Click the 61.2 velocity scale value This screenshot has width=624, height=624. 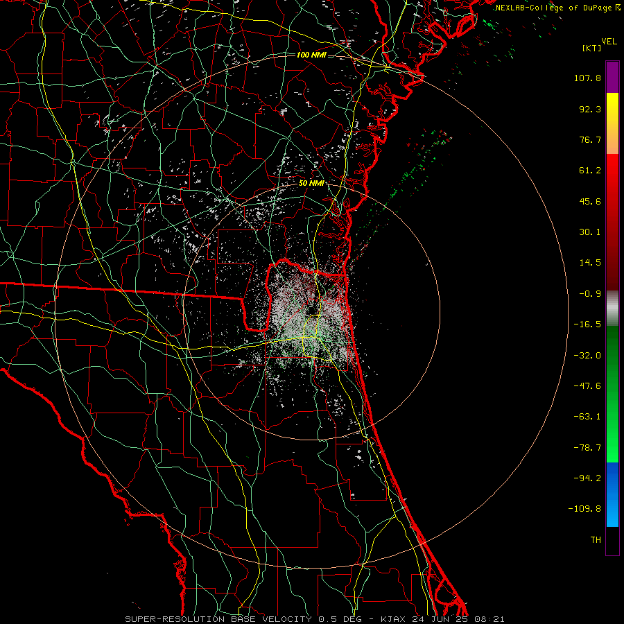pyautogui.click(x=590, y=171)
